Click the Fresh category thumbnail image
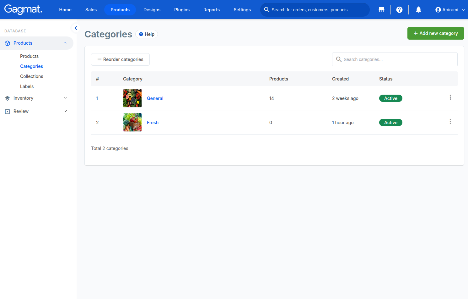The height and width of the screenshot is (299, 468). (x=132, y=122)
